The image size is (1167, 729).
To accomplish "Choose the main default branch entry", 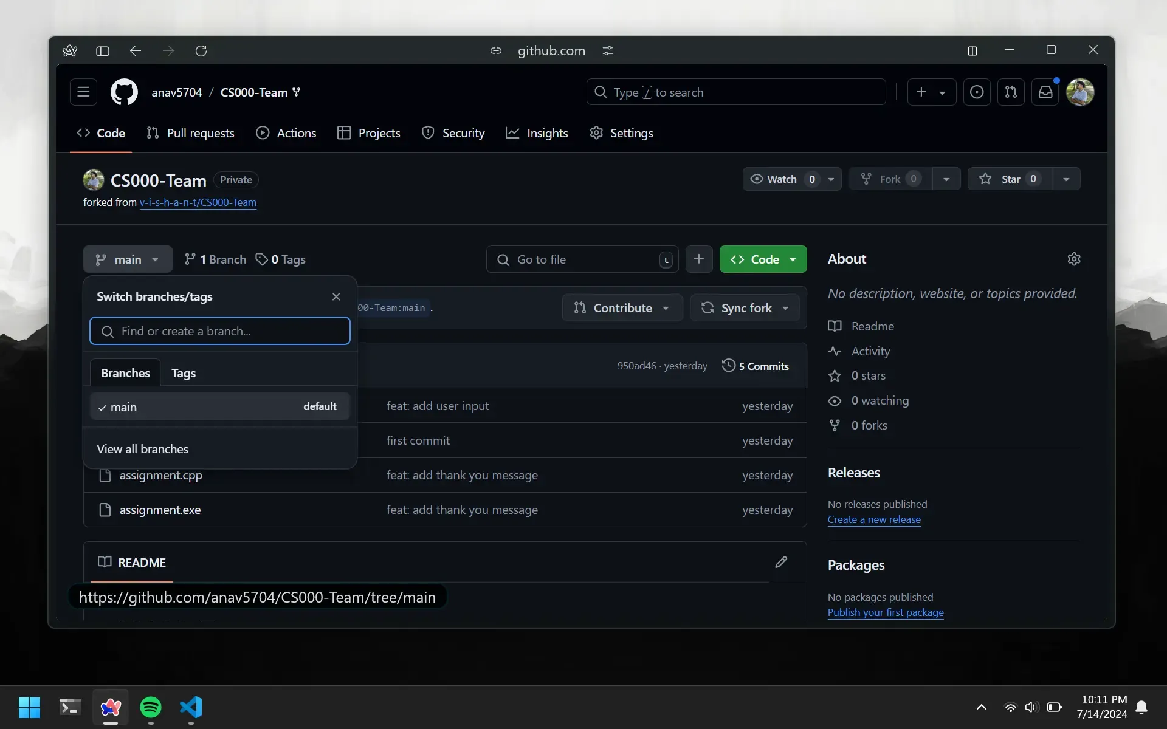I will 220,406.
